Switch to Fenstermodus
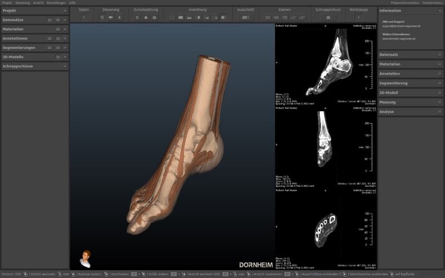The height and width of the screenshot is (278, 445). [x=432, y=3]
